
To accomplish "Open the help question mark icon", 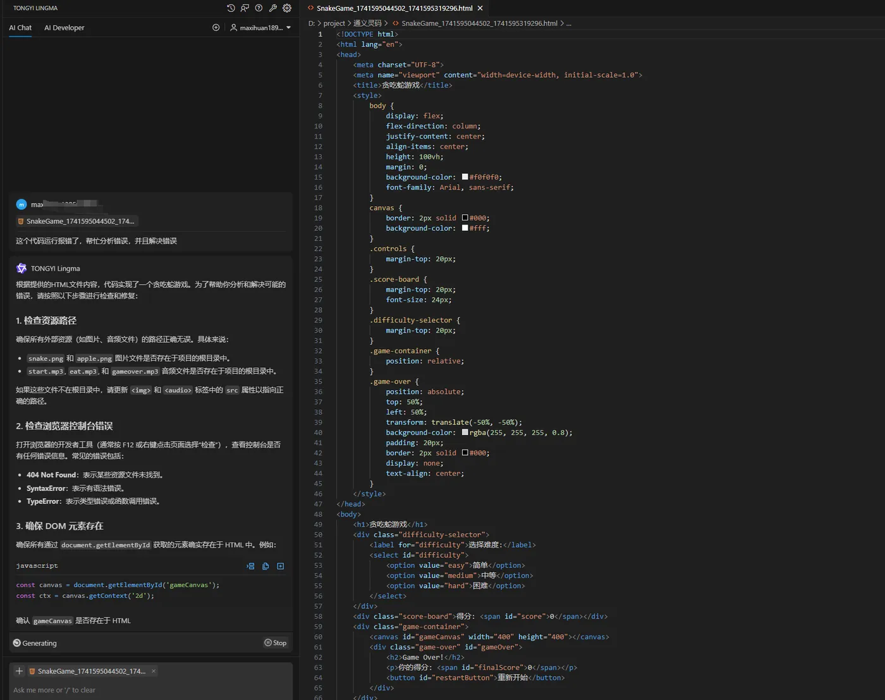I will tap(259, 8).
